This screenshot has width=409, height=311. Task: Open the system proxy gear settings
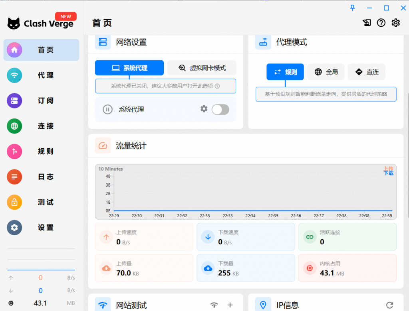tap(204, 109)
